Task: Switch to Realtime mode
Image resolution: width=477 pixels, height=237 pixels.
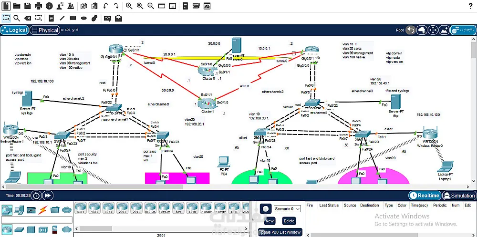Action: 425,196
